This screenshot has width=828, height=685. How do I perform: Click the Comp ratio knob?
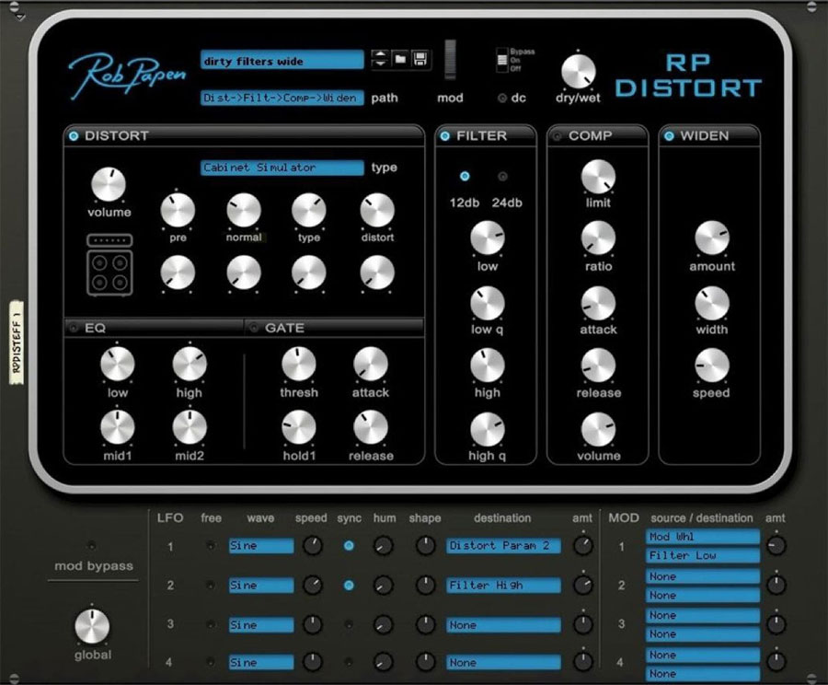[598, 238]
